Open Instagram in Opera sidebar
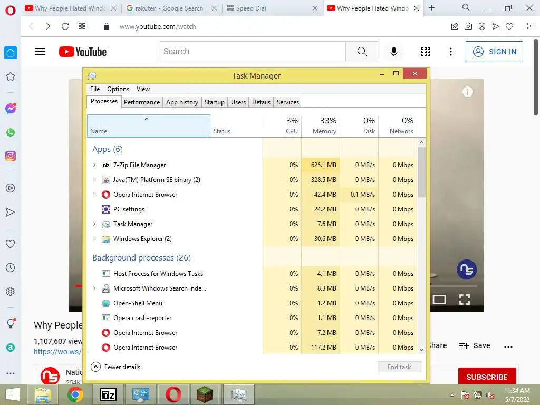This screenshot has width=540, height=405. point(11,156)
